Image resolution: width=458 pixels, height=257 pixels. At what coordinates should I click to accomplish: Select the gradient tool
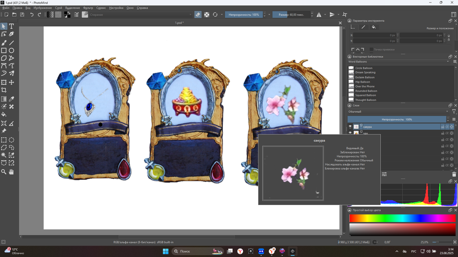coord(4,99)
